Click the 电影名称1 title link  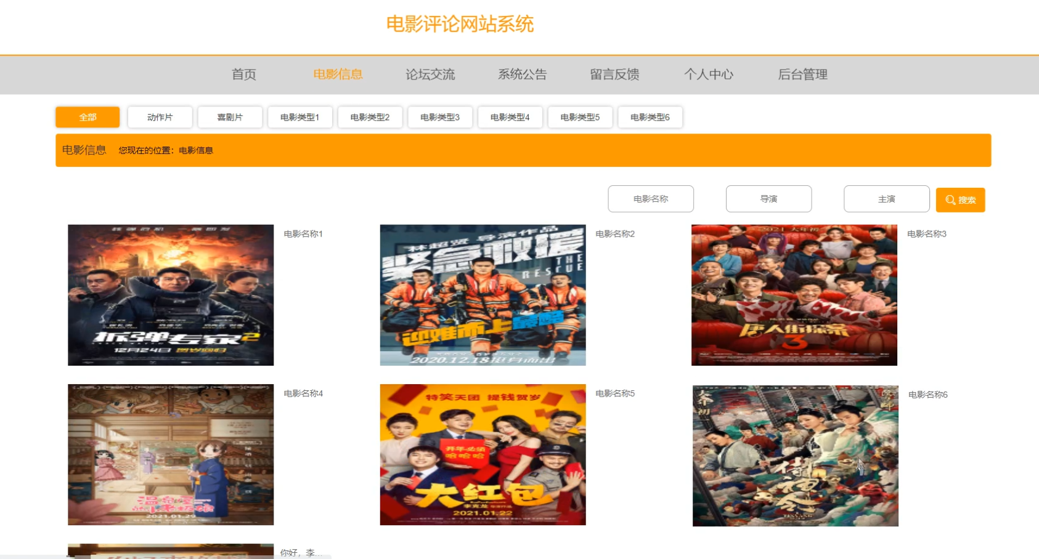(x=303, y=234)
